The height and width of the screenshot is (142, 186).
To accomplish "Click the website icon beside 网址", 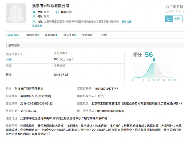I will tap(34, 16).
